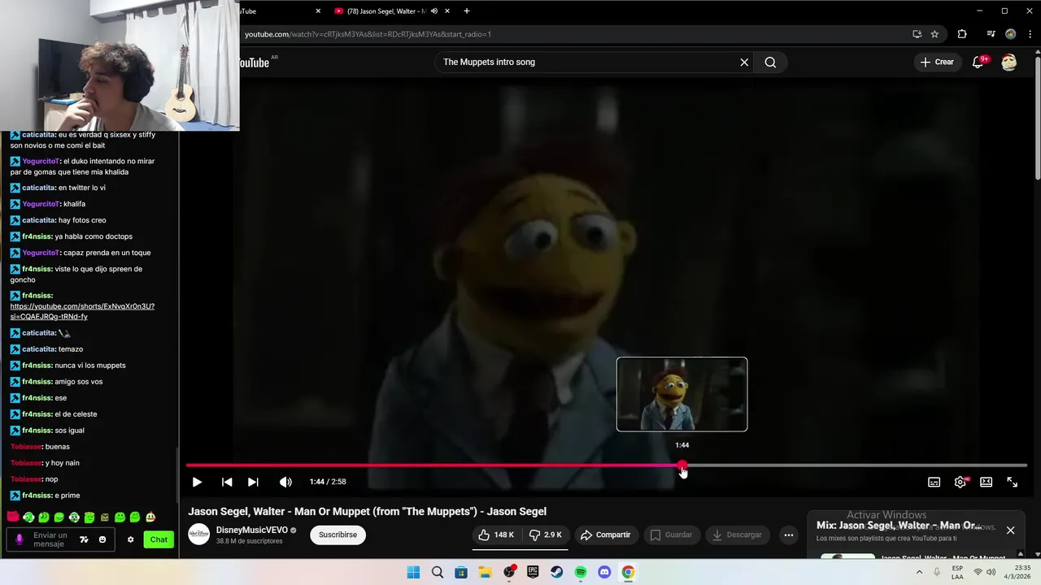Open the Crear create menu

pos(937,62)
